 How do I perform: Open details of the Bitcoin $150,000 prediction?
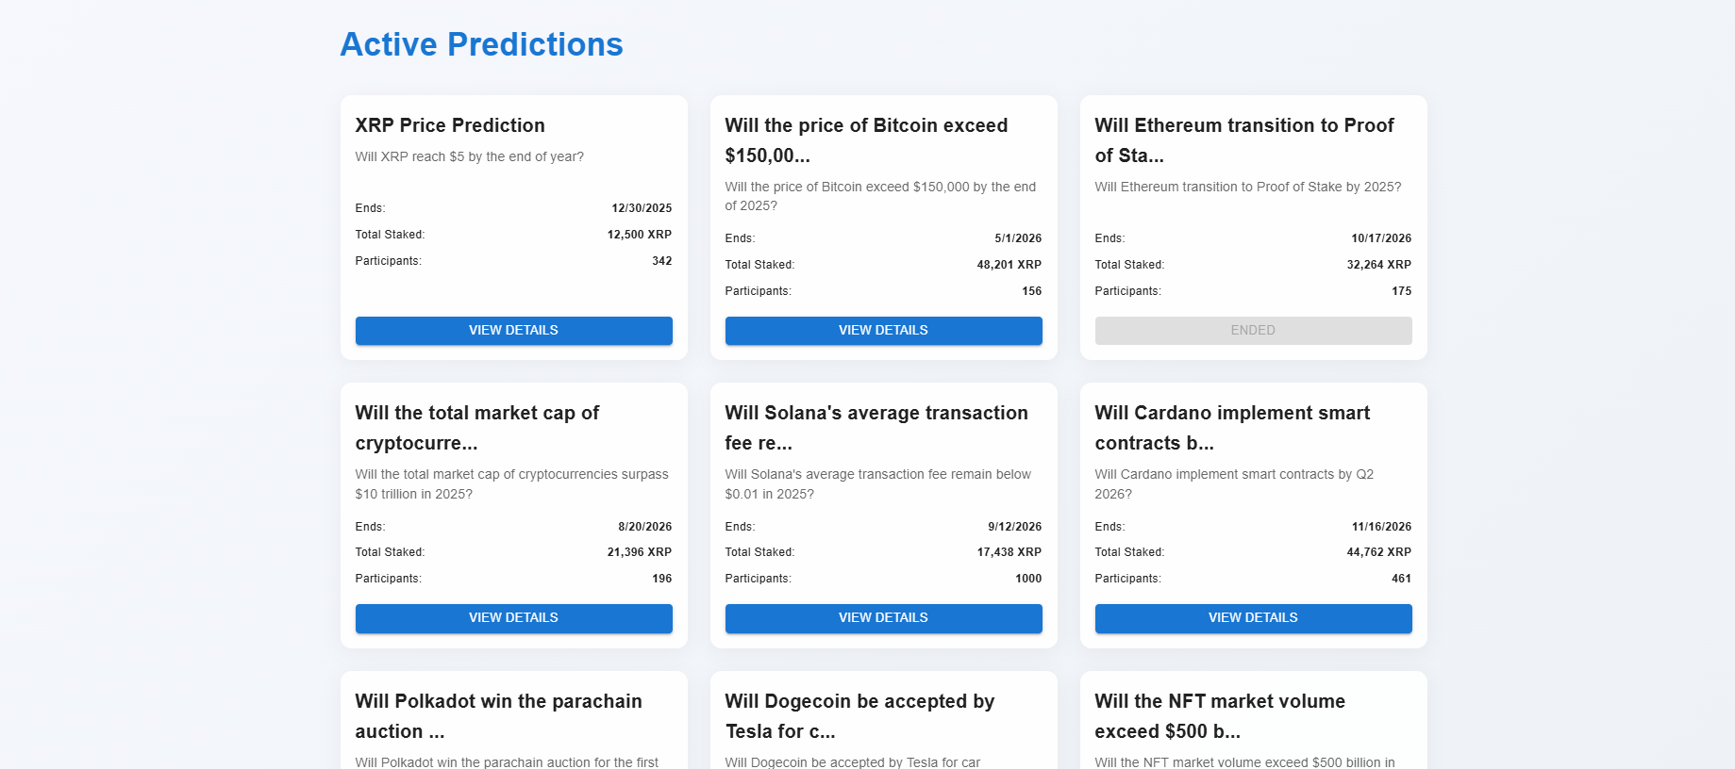[883, 331]
